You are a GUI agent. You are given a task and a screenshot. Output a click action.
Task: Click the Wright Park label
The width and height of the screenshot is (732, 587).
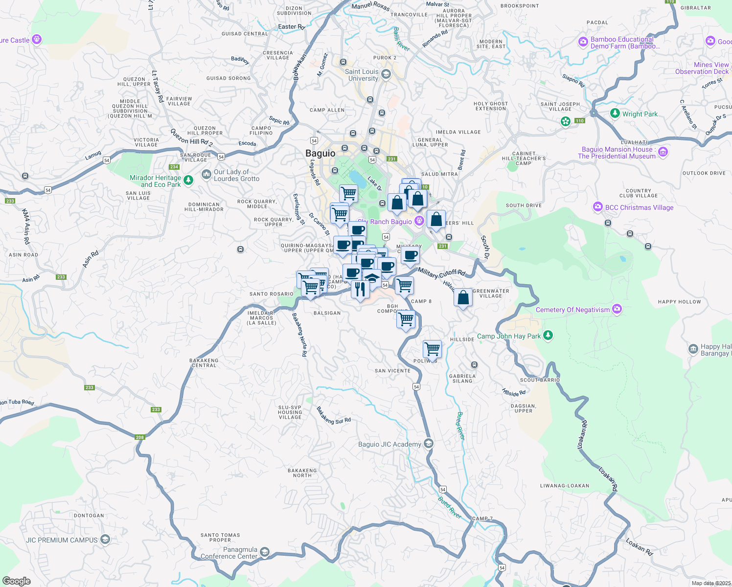[640, 114]
